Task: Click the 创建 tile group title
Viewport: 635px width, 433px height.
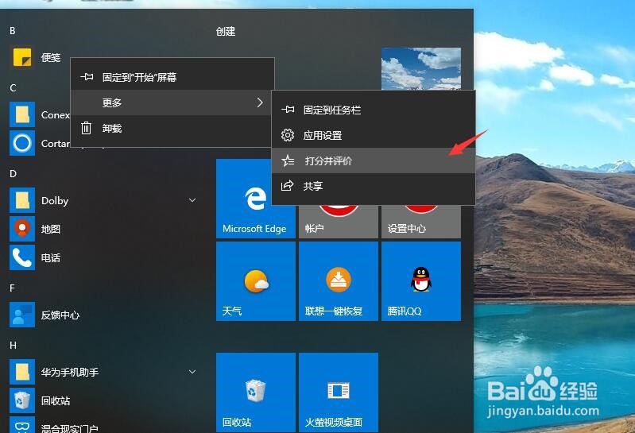Action: [x=226, y=31]
